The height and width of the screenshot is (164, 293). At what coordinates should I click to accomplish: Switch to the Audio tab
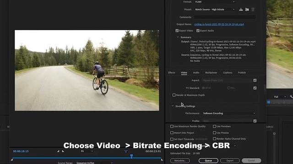(196, 73)
